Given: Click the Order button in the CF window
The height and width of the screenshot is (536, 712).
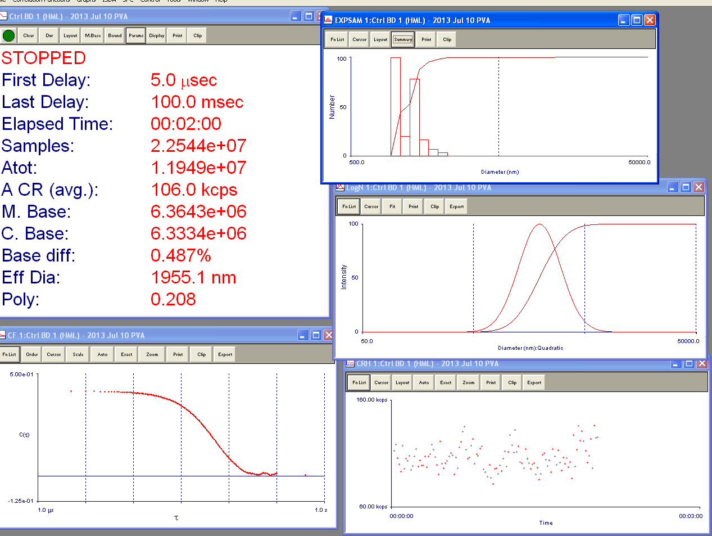Looking at the screenshot, I should point(32,354).
